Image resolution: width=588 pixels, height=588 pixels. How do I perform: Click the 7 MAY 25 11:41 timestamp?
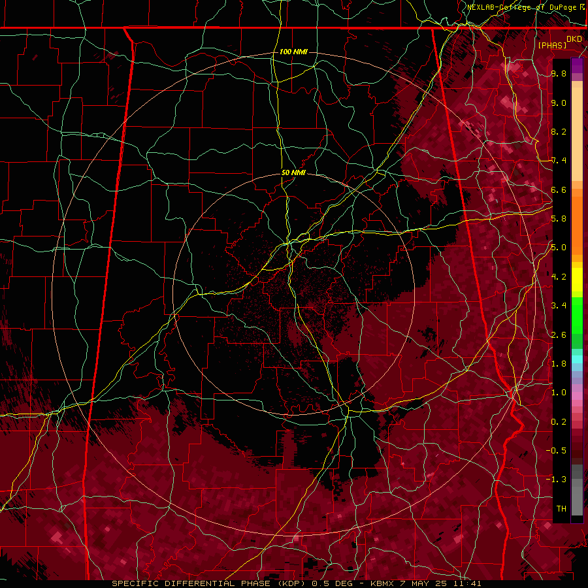pyautogui.click(x=441, y=583)
